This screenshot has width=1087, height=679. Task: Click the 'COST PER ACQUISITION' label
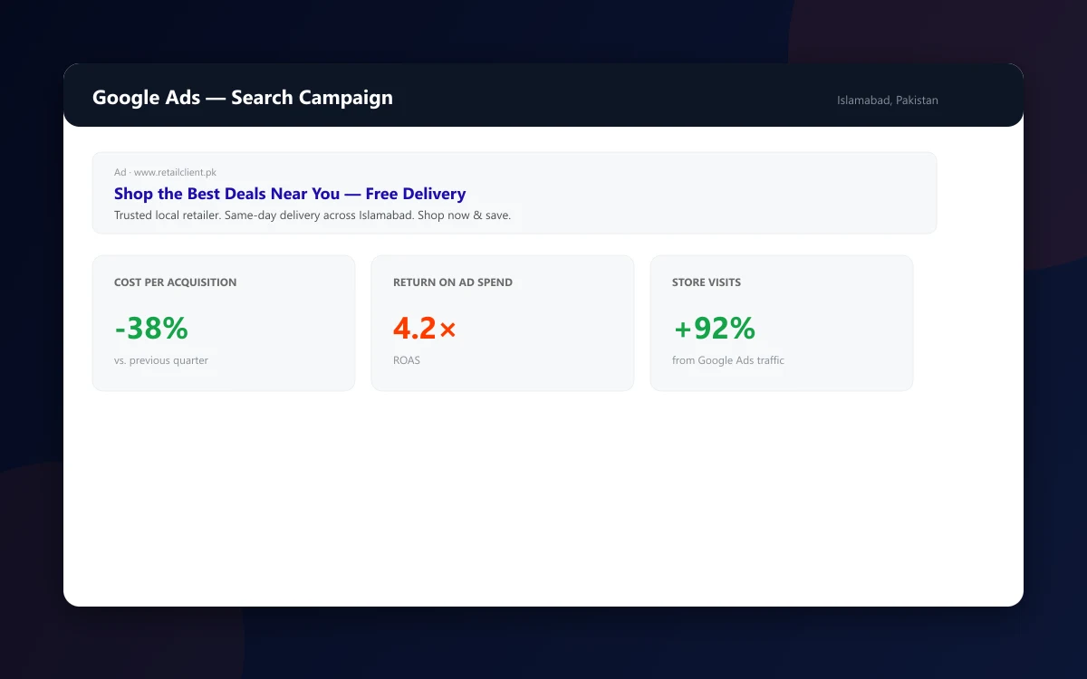pos(176,282)
